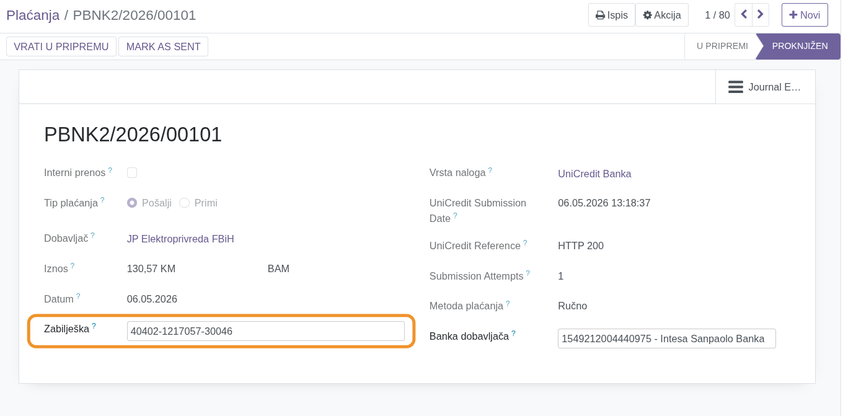The width and height of the screenshot is (843, 416).
Task: Open the Akcija actions dropdown
Action: pyautogui.click(x=662, y=15)
